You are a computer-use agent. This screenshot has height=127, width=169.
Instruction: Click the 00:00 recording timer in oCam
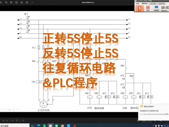tap(165, 7)
